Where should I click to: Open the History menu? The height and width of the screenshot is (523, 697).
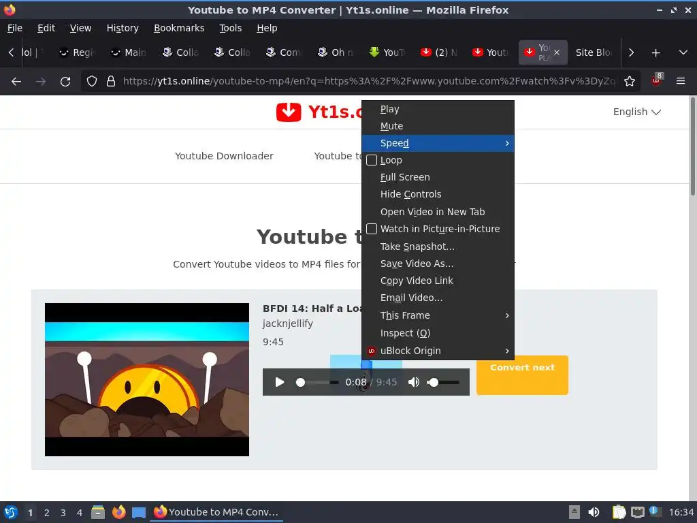[x=123, y=28]
